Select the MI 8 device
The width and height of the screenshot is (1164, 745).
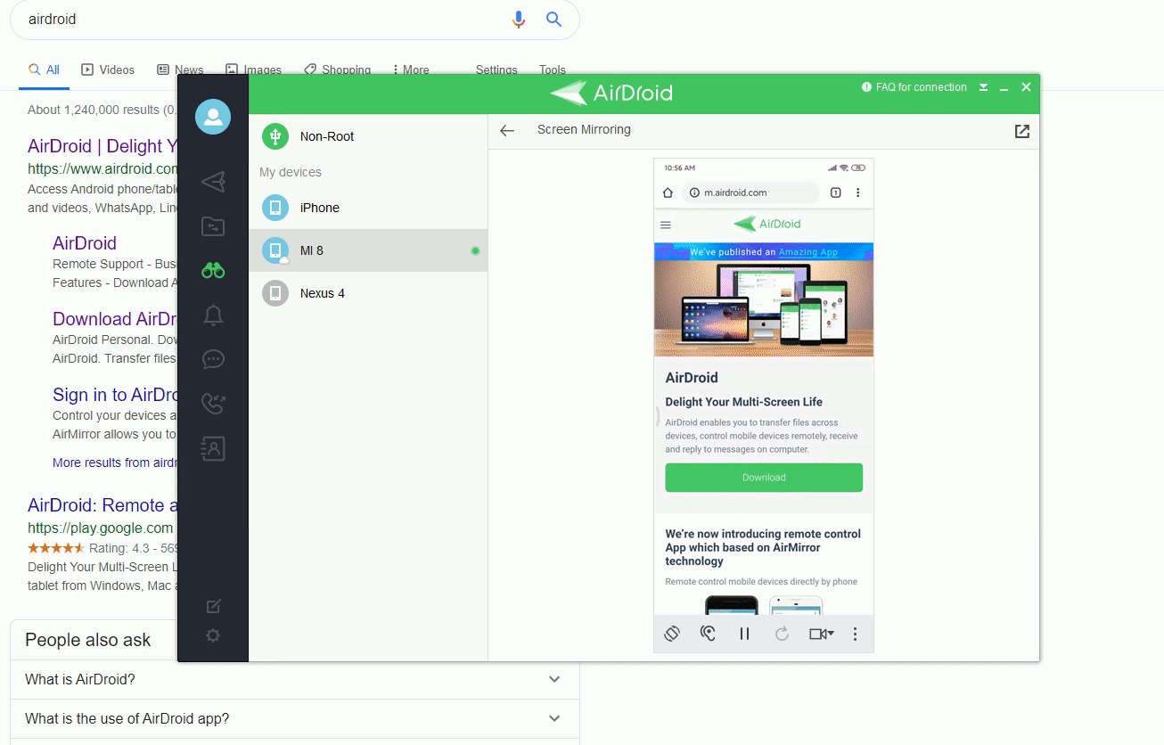368,250
